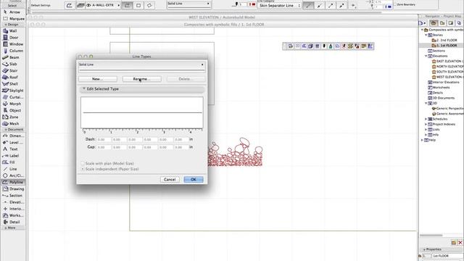
Task: Choose polygonal polyline geometry method
Action: point(128,5)
